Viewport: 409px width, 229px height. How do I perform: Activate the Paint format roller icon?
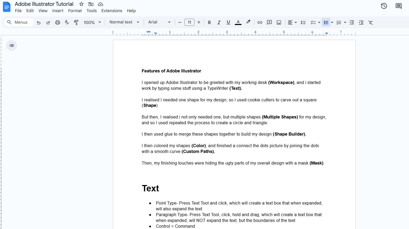coord(76,23)
